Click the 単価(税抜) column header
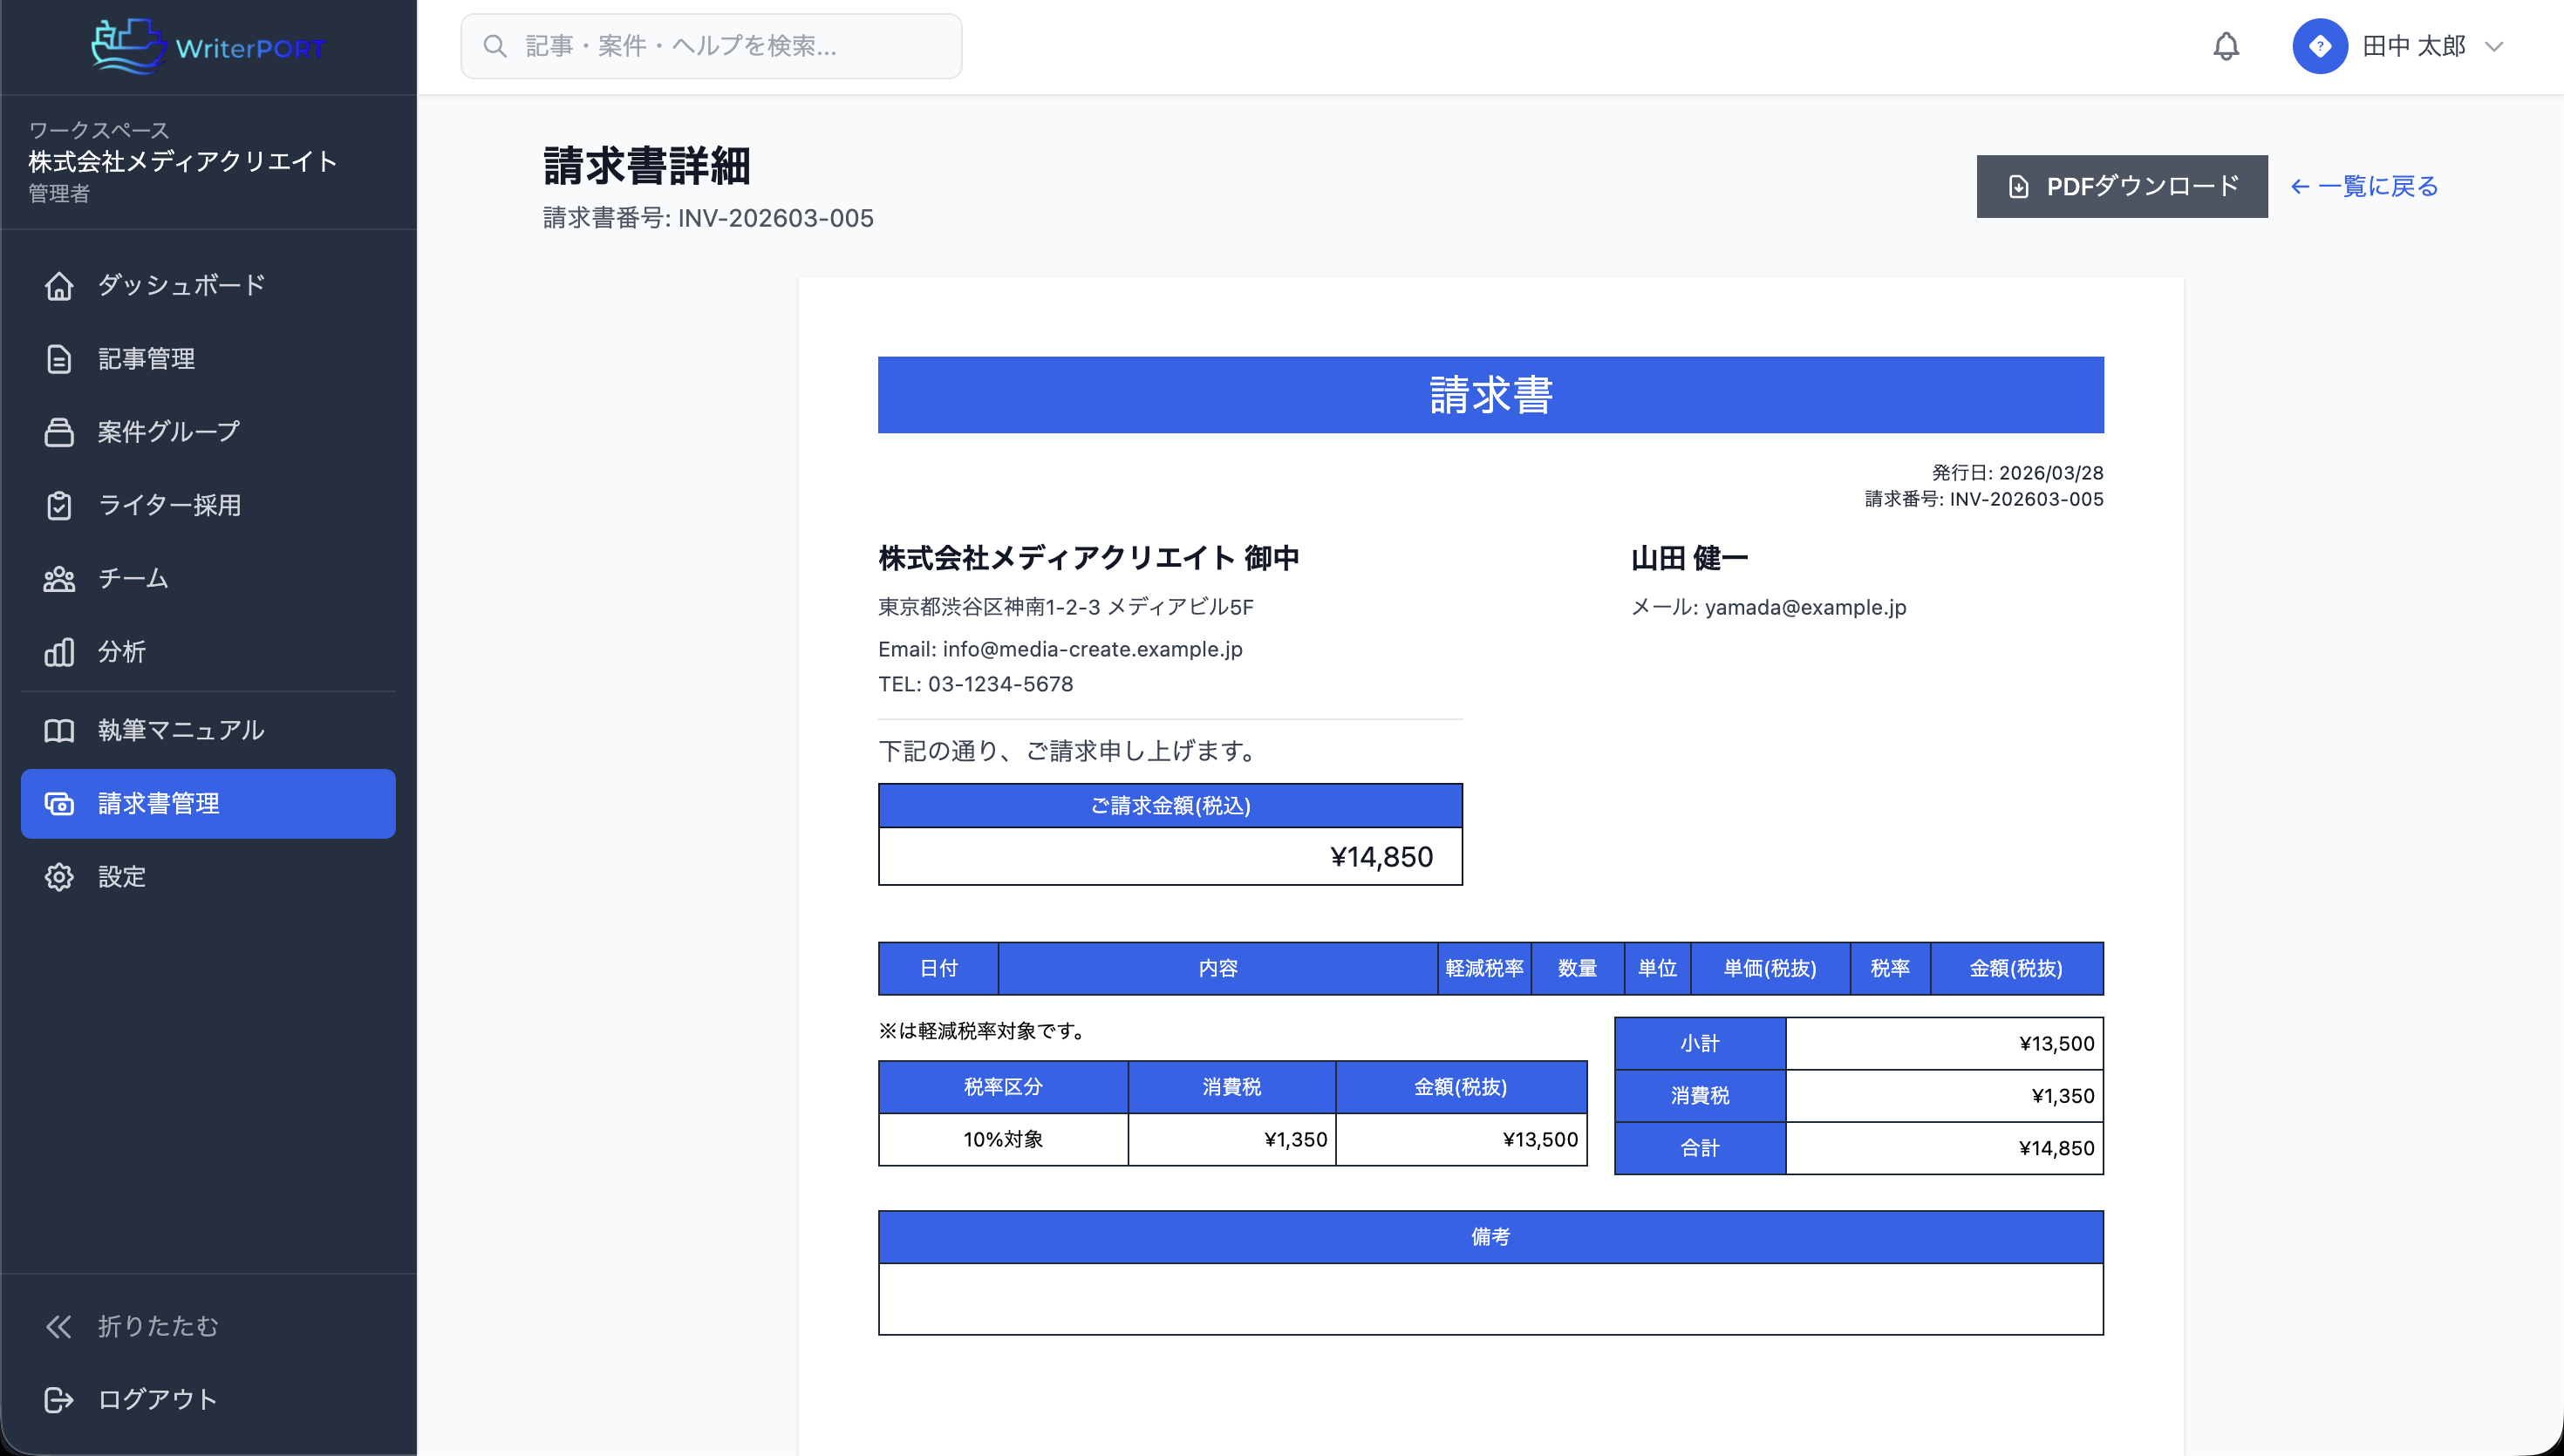 pyautogui.click(x=1769, y=968)
